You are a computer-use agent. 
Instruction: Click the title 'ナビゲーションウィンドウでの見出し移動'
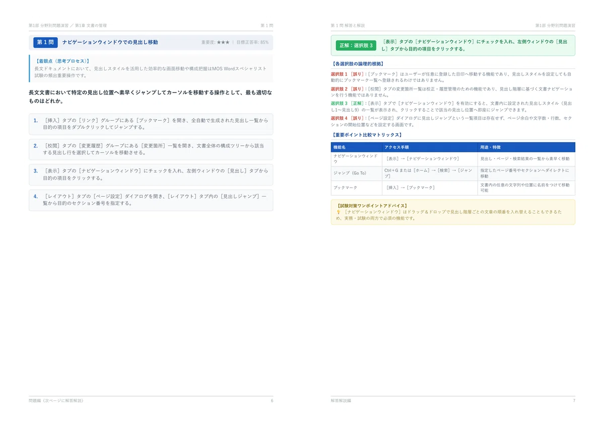(110, 42)
